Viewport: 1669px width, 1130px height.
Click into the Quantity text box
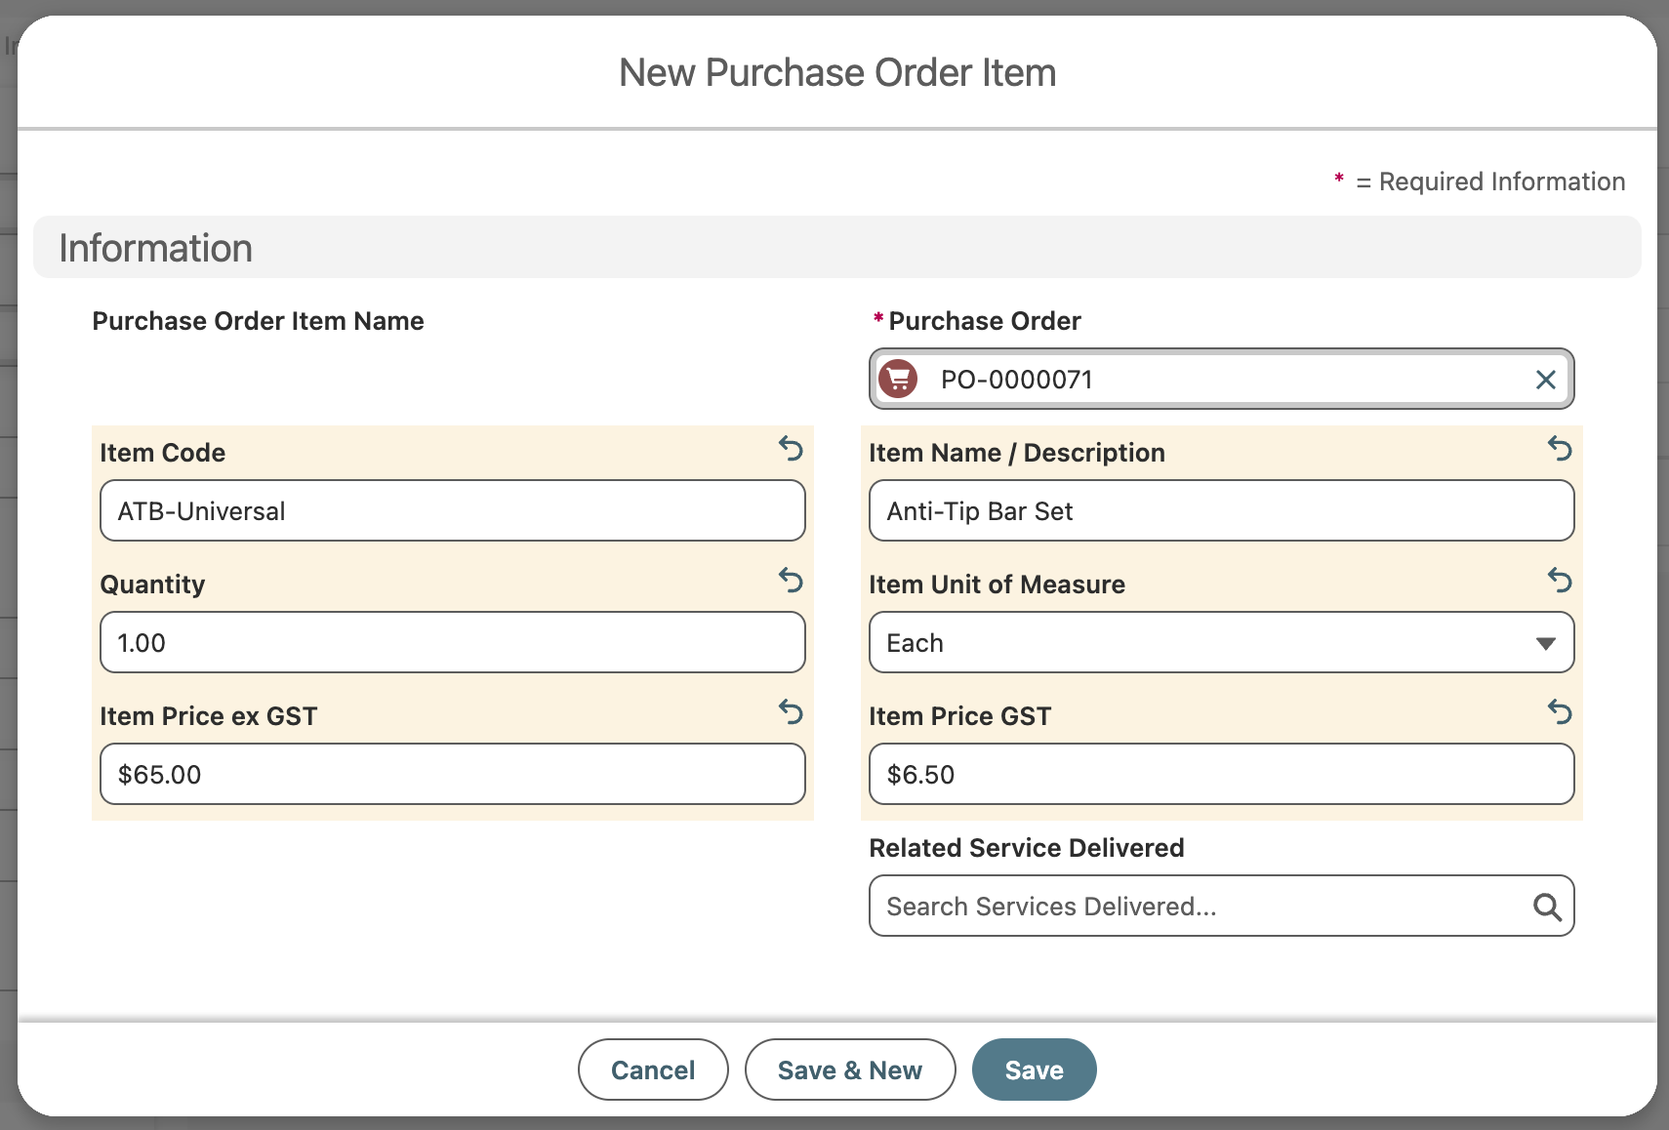(x=452, y=643)
